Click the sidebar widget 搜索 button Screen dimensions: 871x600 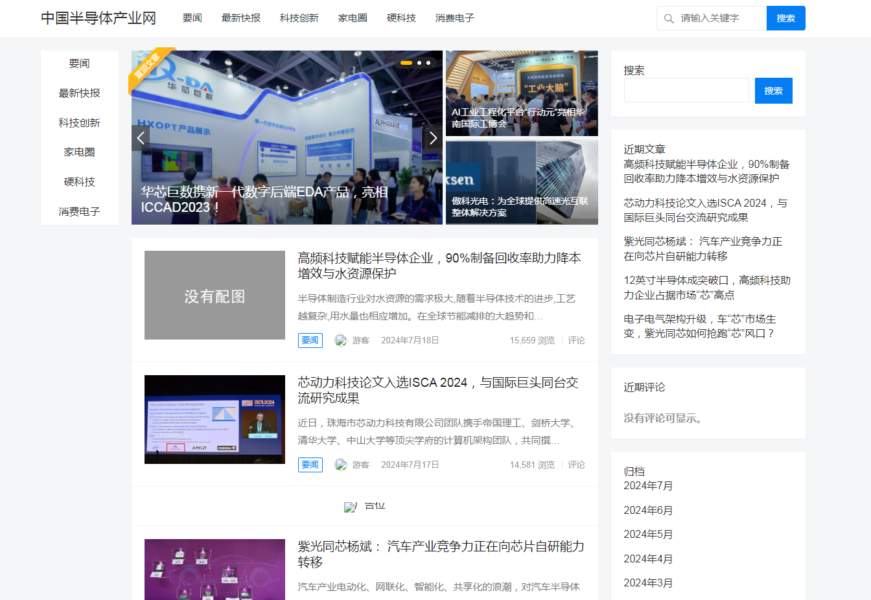pyautogui.click(x=774, y=91)
